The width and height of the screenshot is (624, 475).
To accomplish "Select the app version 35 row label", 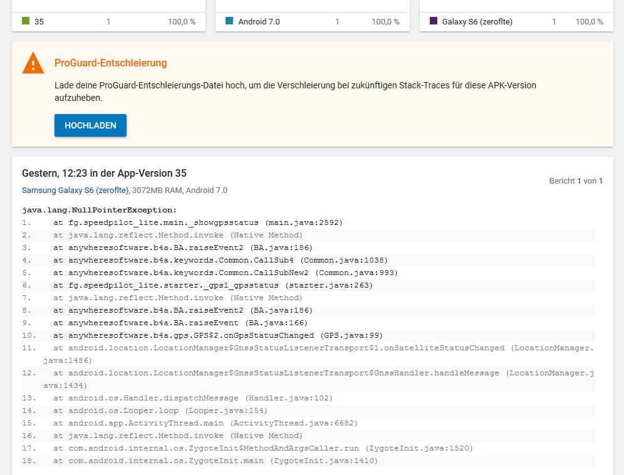I will (39, 21).
